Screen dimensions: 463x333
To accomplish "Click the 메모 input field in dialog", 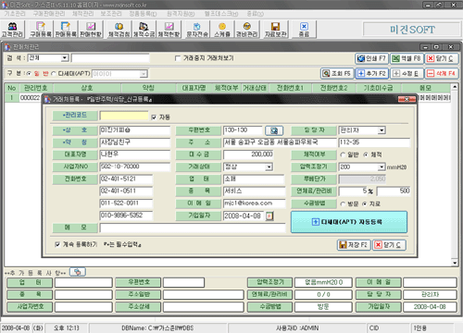I will pyautogui.click(x=193, y=228).
